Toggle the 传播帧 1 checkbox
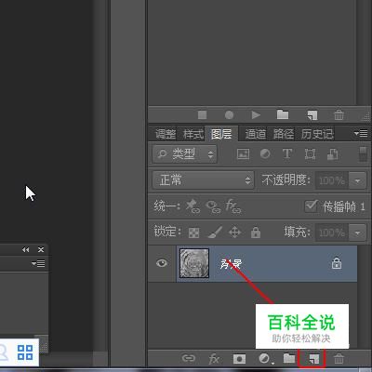This screenshot has height=372, width=372. (x=311, y=206)
